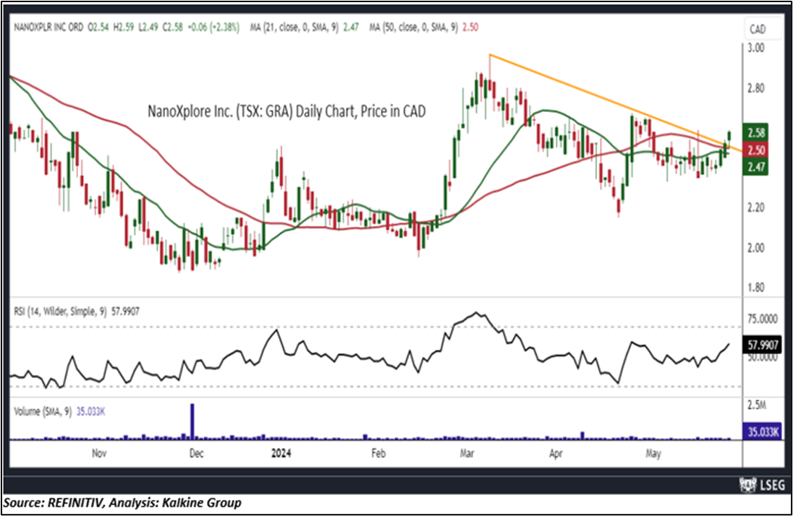Image resolution: width=793 pixels, height=516 pixels.
Task: Click the 1.80 price axis label
Action: 755,288
